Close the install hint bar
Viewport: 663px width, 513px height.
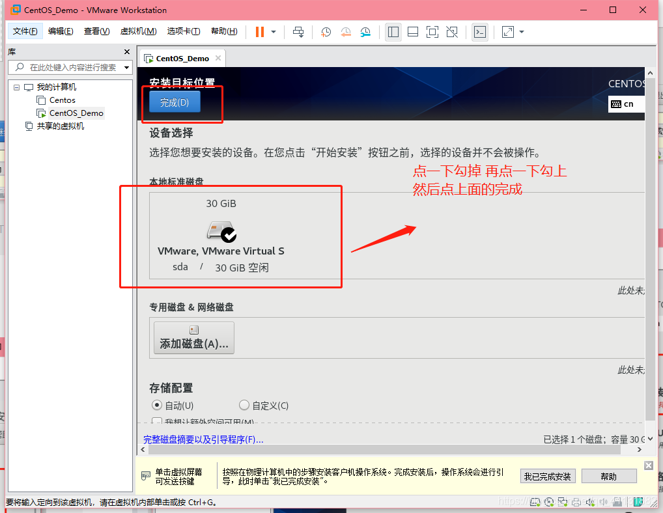[649, 465]
